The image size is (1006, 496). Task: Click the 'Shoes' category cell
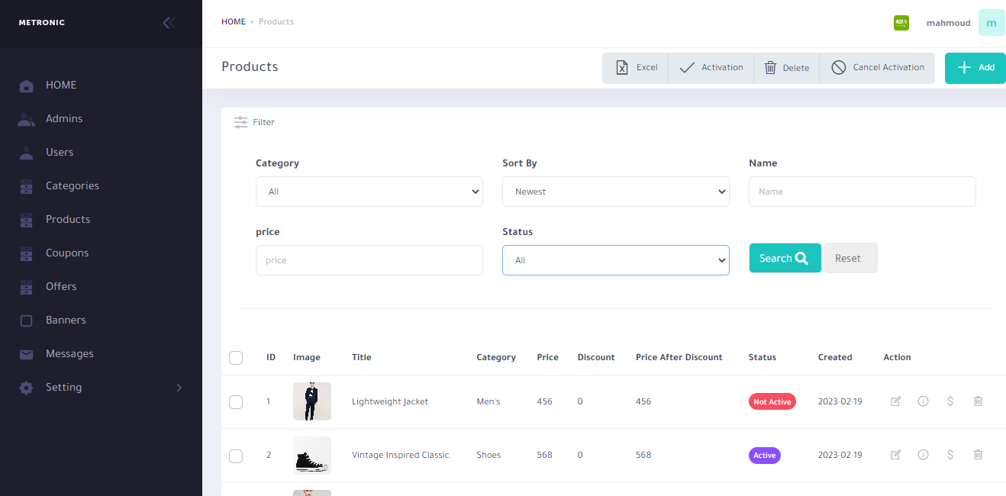[488, 456]
